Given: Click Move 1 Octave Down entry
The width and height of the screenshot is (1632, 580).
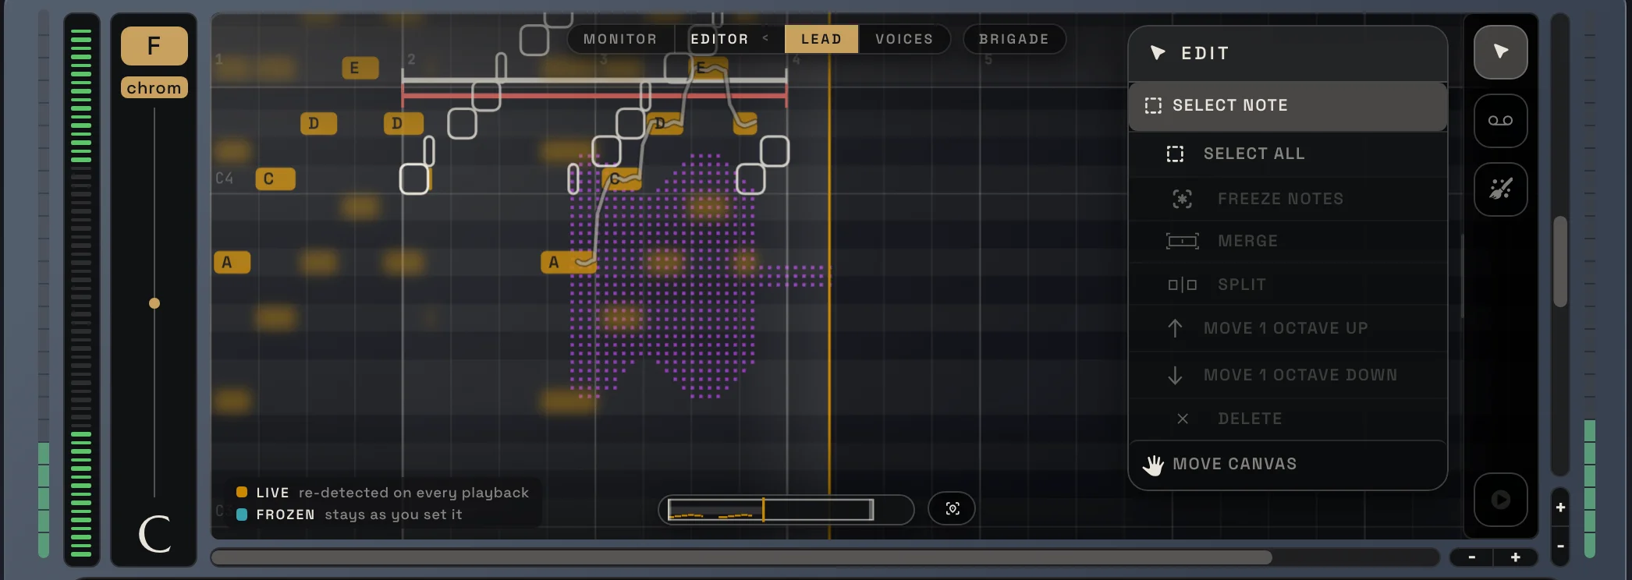Looking at the screenshot, I should [1287, 375].
